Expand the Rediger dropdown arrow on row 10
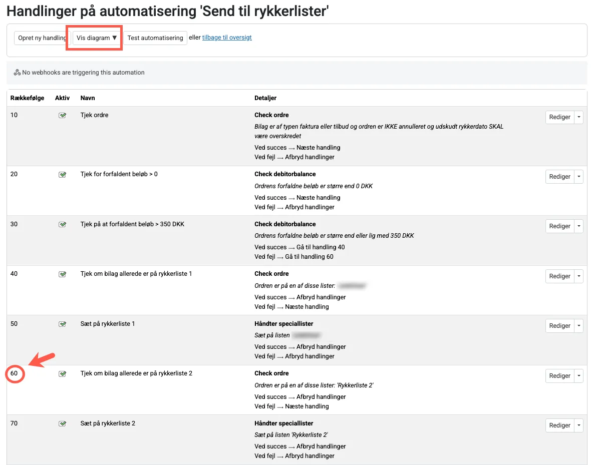 coord(578,117)
